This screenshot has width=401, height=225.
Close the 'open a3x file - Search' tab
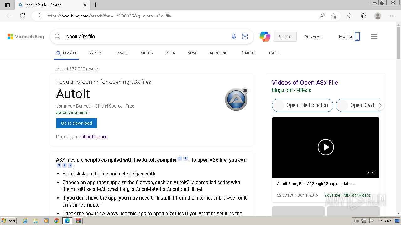(x=85, y=5)
